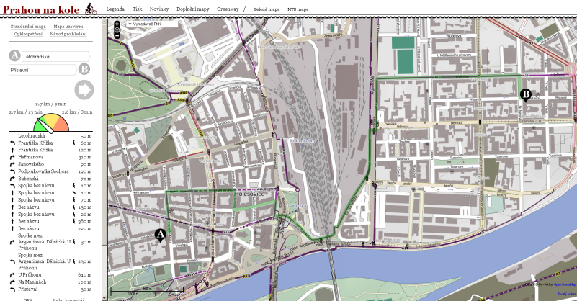Start route search with big arrow button

84,90
